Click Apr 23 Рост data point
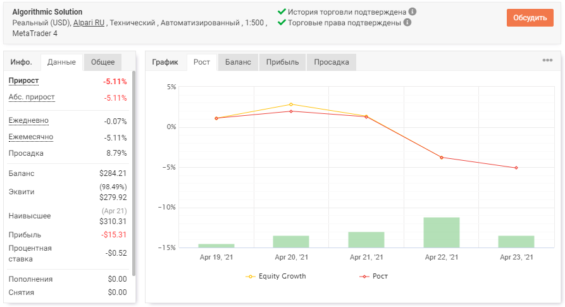This screenshot has height=307, width=565. [516, 168]
